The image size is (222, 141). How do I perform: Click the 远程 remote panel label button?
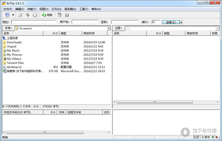pos(118,28)
